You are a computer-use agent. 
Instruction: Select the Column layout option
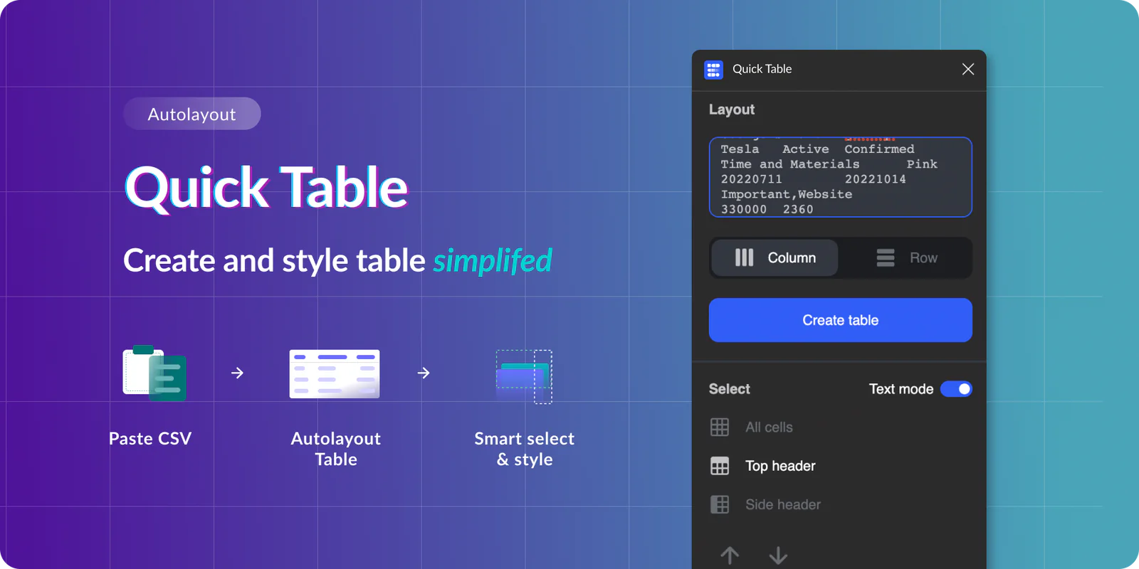click(x=775, y=257)
